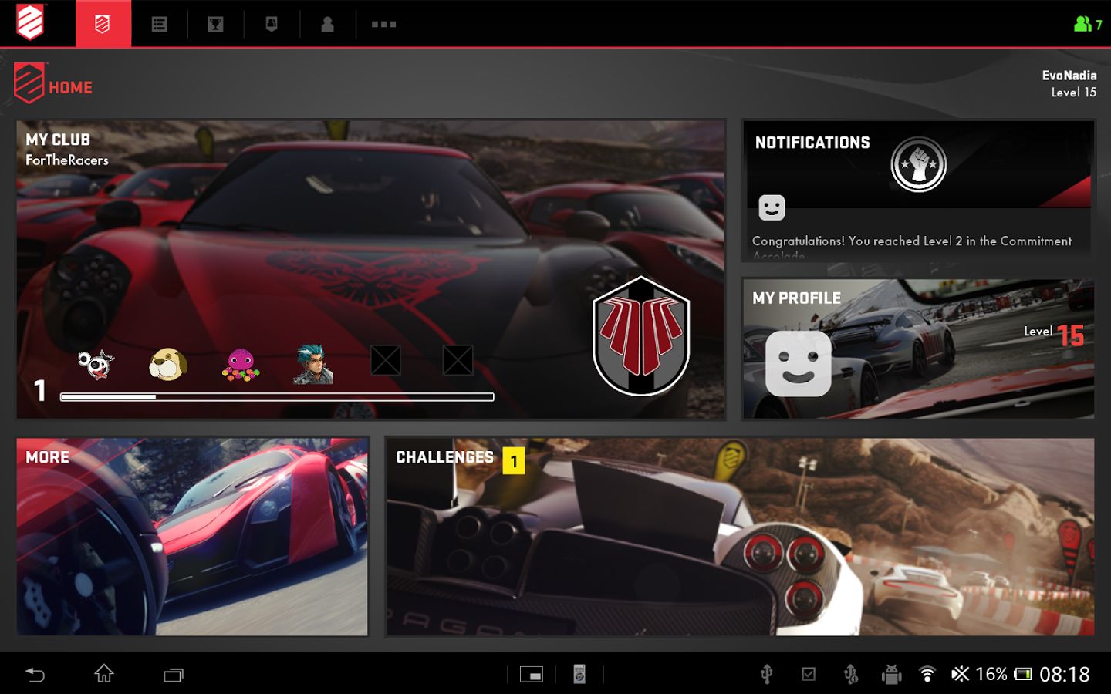Open the More tile
1111x694 pixels.
click(x=192, y=537)
